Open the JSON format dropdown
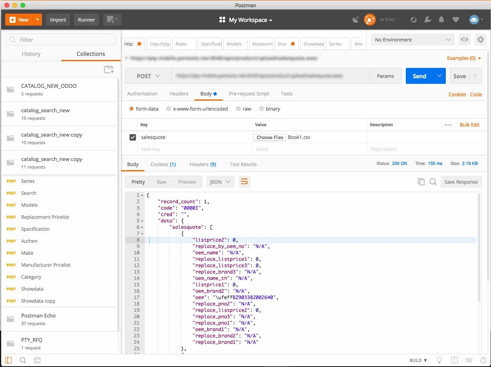The width and height of the screenshot is (491, 367). click(220, 182)
